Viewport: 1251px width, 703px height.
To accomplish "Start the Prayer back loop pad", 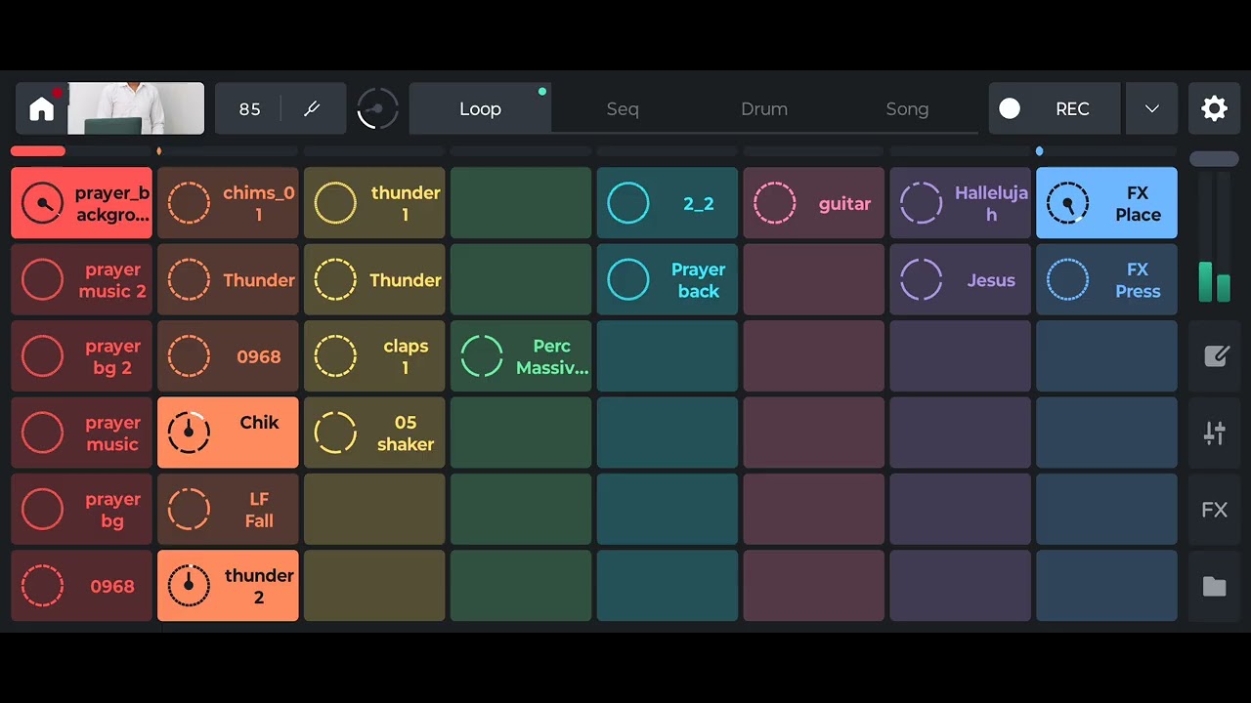I will [x=668, y=280].
